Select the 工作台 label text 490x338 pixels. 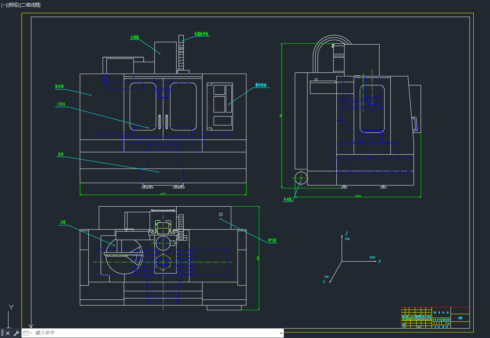[61, 104]
